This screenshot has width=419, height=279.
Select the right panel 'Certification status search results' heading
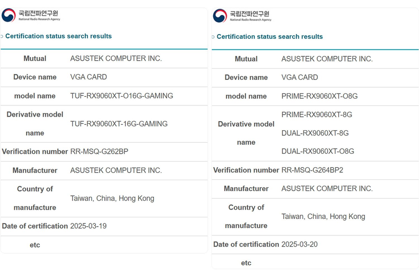pos(270,37)
